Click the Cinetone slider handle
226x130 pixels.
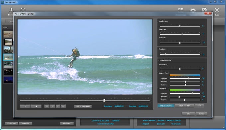(165, 54)
